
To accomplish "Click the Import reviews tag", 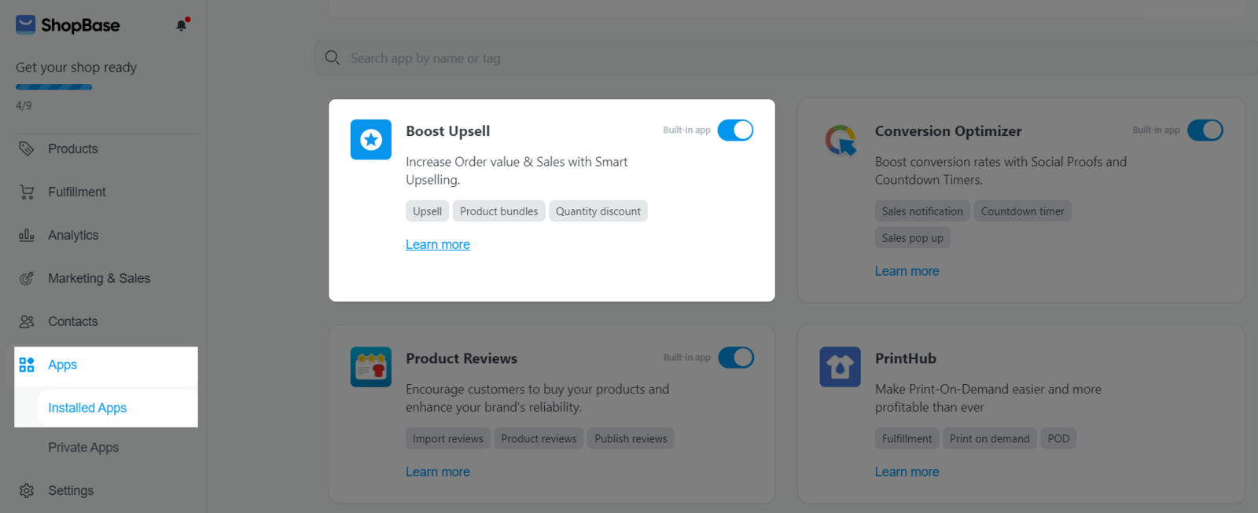I will click(x=448, y=438).
